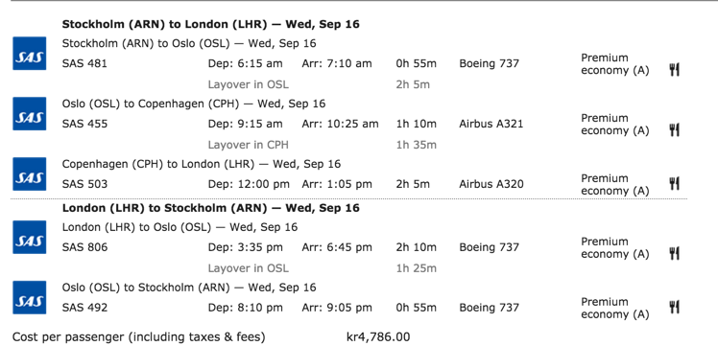Viewport: 718px width, 346px height.
Task: Click the price kr4,786.00
Action: click(x=378, y=337)
